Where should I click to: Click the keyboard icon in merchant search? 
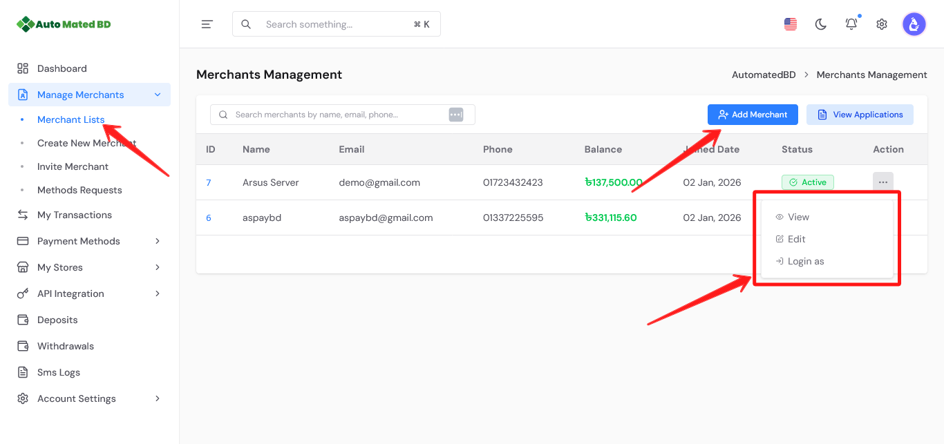(456, 115)
